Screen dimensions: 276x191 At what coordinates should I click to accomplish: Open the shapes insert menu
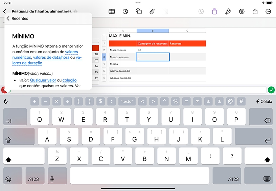tap(139, 11)
